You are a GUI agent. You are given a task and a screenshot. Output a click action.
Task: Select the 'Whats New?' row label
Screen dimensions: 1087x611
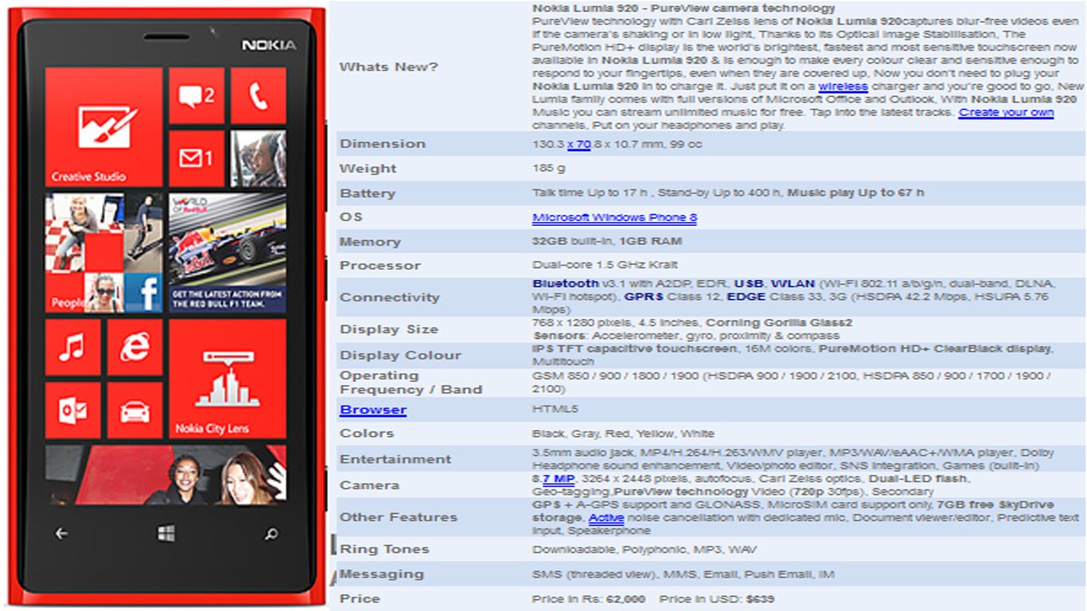[388, 67]
